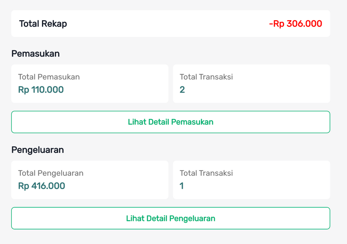This screenshot has width=347, height=244.
Task: Click the Total Pemasukan card
Action: click(x=90, y=83)
